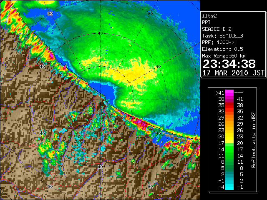Click the radar center at the crosshair intersection
The width and height of the screenshot is (267, 200).
[100, 100]
